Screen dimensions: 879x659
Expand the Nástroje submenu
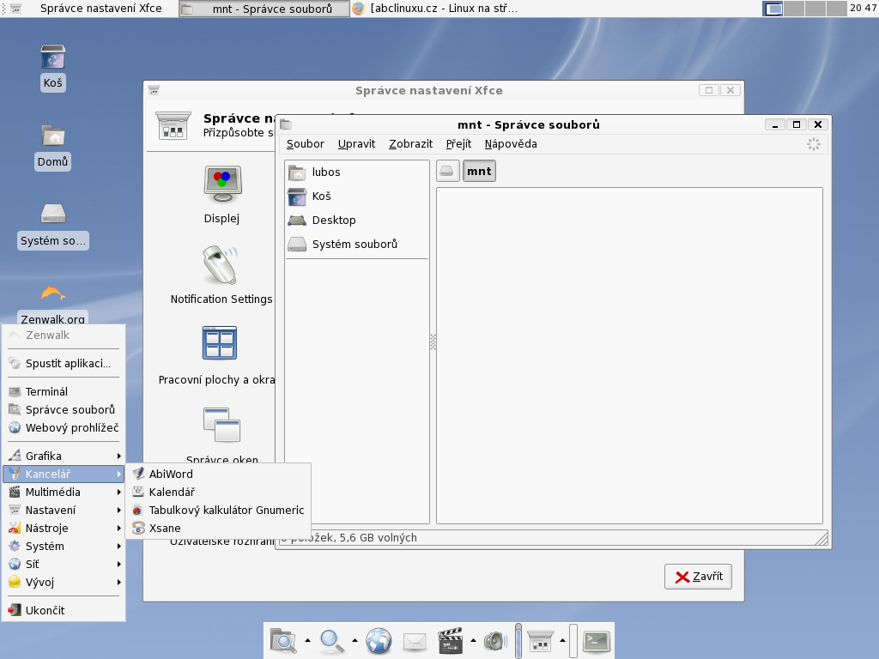(x=64, y=528)
